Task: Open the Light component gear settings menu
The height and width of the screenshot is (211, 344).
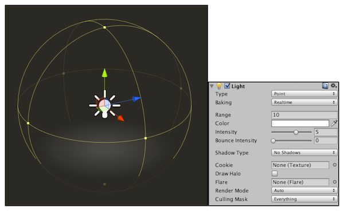Action: coord(334,86)
